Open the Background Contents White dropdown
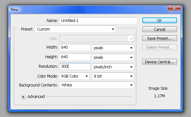Screen dimensions: 191x117 click(97, 85)
